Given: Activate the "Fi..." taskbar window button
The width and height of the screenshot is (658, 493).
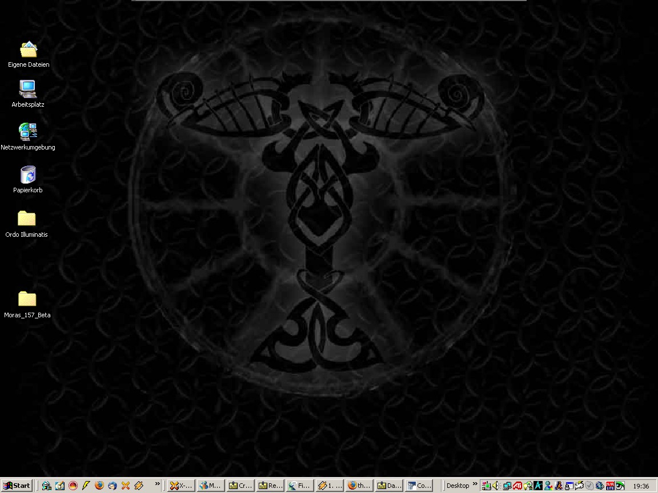Looking at the screenshot, I should [x=299, y=486].
